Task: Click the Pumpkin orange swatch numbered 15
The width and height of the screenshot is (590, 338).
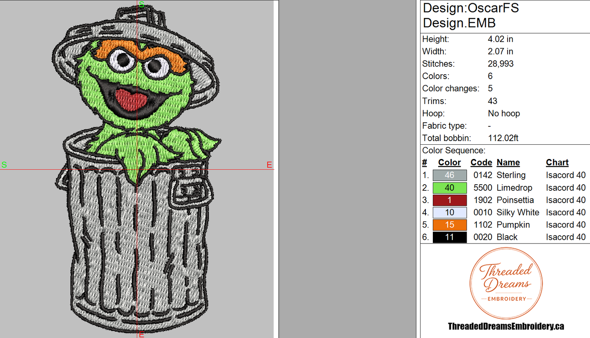Action: coord(450,225)
